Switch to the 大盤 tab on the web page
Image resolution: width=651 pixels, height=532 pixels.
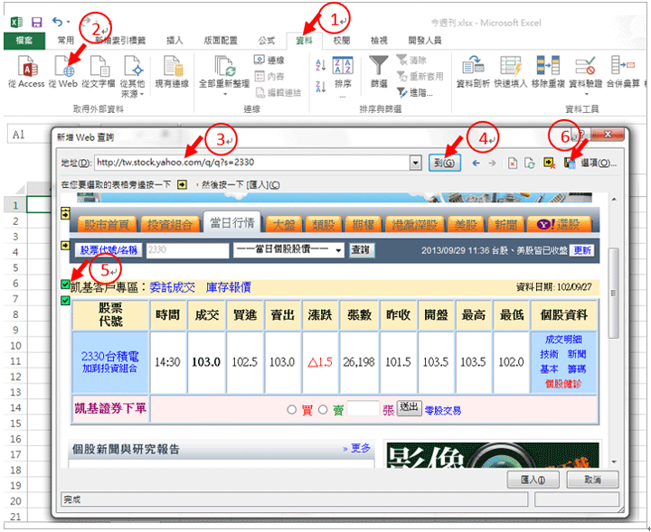283,224
